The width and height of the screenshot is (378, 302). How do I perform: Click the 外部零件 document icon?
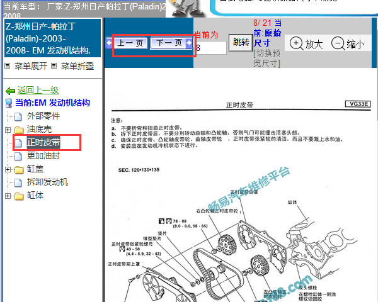point(18,116)
